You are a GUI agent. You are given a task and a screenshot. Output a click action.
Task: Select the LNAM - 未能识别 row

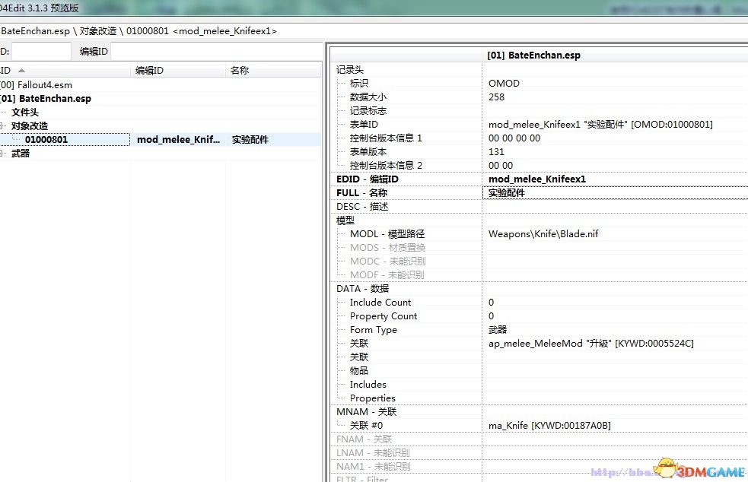pos(373,453)
